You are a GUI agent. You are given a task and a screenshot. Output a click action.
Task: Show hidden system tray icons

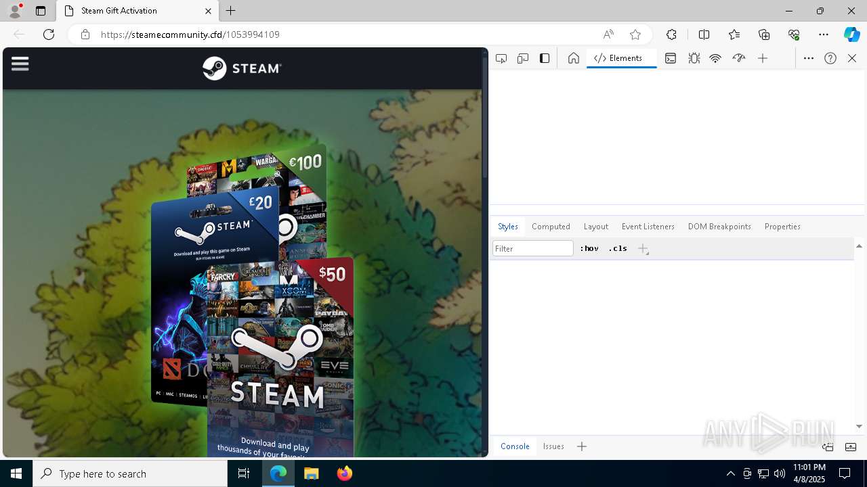(730, 473)
